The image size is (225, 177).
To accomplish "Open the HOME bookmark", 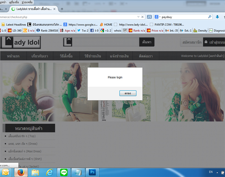I will click(106, 24).
